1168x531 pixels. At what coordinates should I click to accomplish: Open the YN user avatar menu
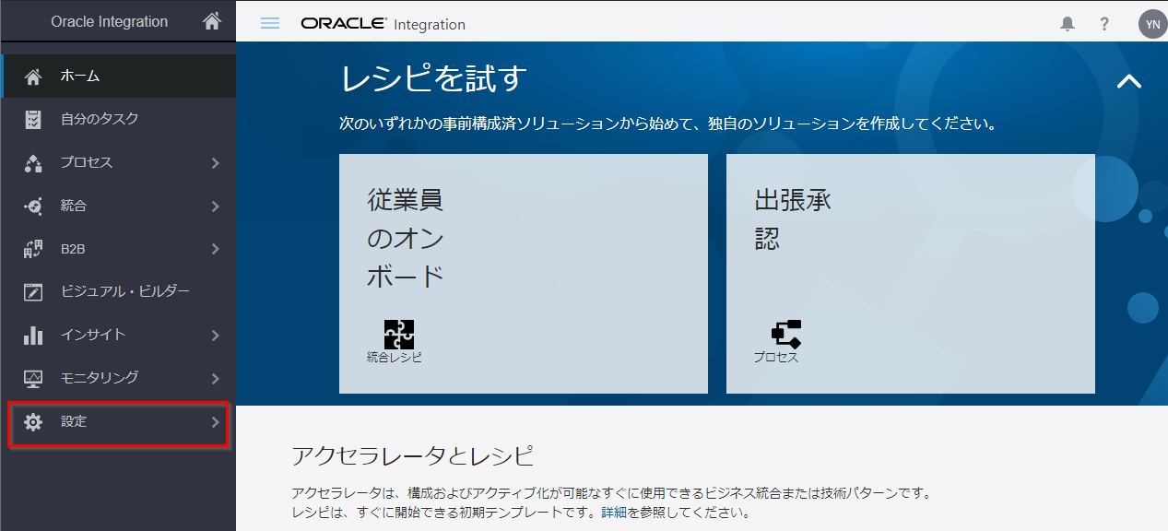[1152, 24]
